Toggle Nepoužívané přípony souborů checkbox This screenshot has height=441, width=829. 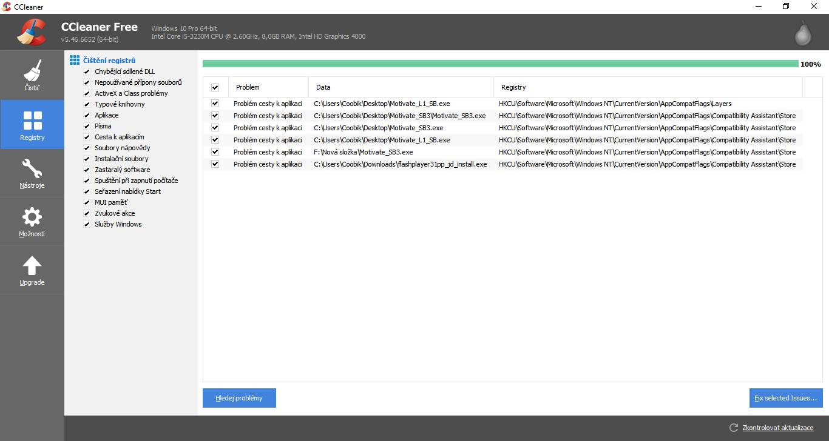pos(87,82)
